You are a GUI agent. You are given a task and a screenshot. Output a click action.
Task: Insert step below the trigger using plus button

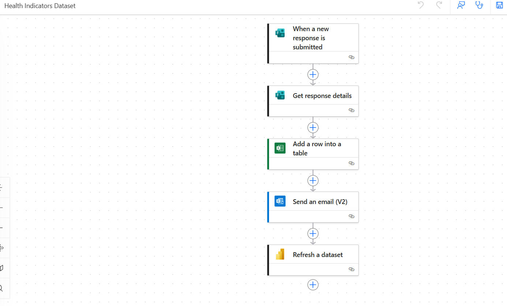[x=313, y=75]
